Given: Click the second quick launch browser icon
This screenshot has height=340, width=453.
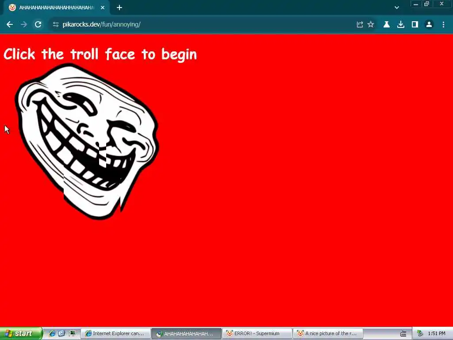Looking at the screenshot, I should (x=61, y=333).
